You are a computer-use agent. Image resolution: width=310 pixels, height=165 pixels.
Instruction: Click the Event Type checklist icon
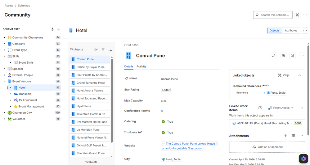coord(10,50)
